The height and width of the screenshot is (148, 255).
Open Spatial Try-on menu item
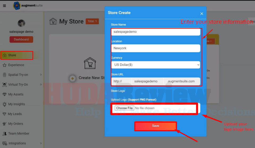18,75
